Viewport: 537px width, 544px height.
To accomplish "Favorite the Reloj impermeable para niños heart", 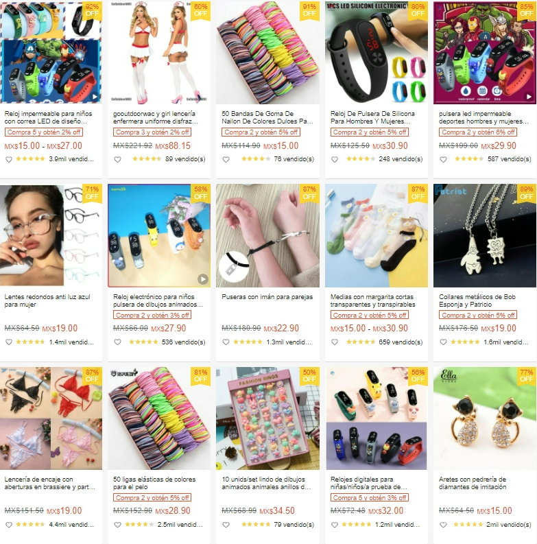I will point(9,159).
